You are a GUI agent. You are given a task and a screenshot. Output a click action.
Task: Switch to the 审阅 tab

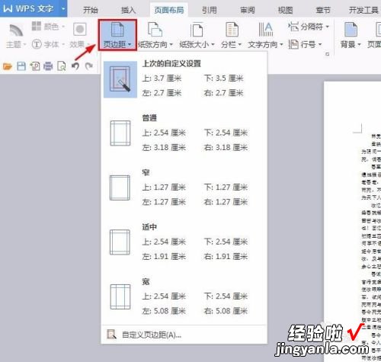click(x=248, y=10)
